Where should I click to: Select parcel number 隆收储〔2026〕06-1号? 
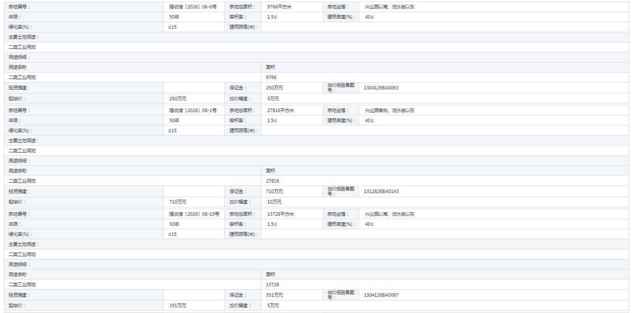193,111
